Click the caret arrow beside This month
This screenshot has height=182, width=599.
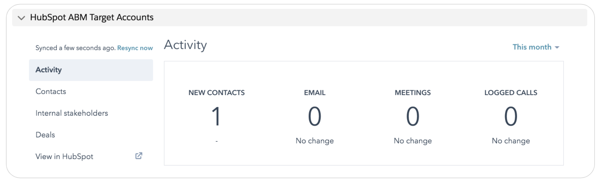click(x=557, y=47)
